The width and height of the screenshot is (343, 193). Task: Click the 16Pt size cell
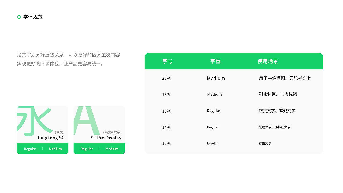tap(166, 111)
